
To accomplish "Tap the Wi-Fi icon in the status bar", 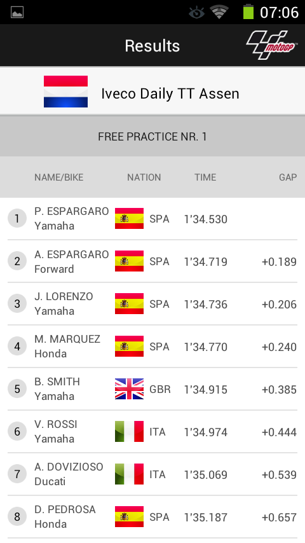I will [x=219, y=12].
